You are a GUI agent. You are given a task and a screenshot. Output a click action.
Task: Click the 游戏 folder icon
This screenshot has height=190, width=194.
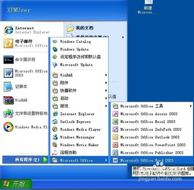(x=55, y=106)
